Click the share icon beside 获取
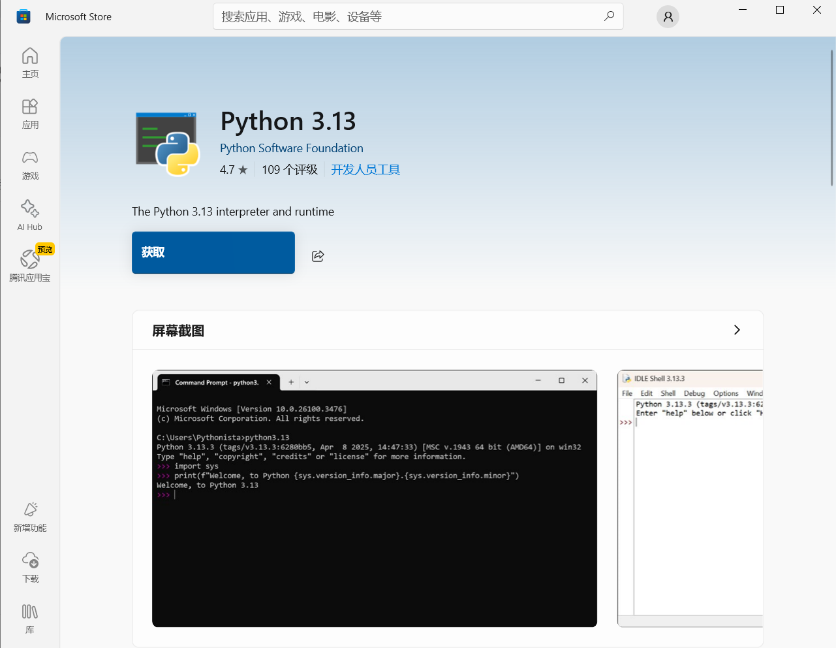This screenshot has width=836, height=648. [318, 256]
